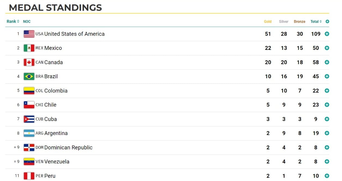Screen dimensions: 342x181
Task: Click the Silver column header
Action: coord(284,22)
